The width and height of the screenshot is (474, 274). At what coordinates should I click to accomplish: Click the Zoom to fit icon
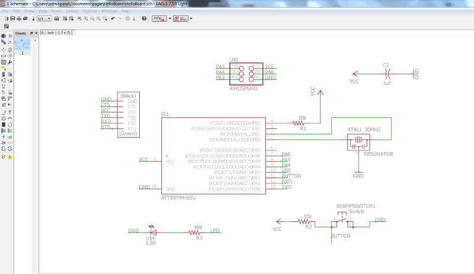pos(79,18)
